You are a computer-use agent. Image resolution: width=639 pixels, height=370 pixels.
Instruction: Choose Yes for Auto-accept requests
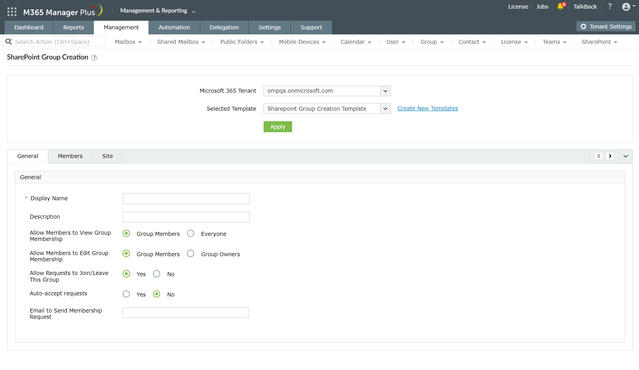[x=126, y=294]
